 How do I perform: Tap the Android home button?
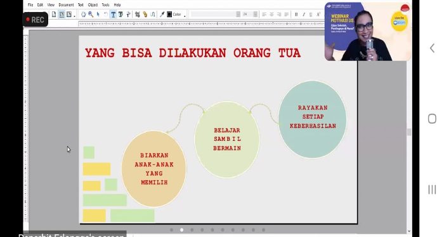[x=432, y=119]
